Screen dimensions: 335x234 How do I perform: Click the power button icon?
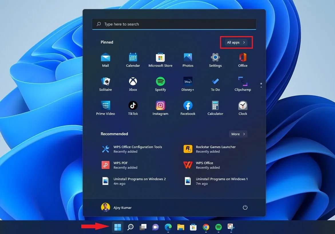[x=245, y=208]
